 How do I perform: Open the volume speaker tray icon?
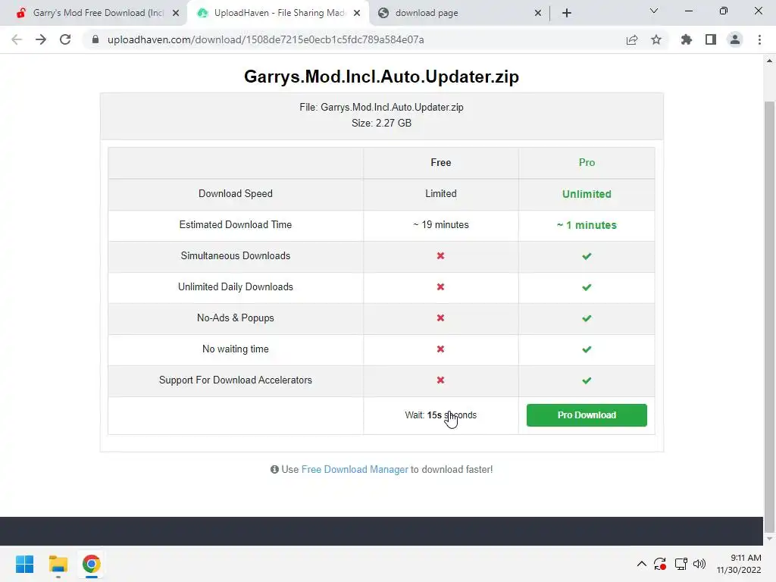coord(699,564)
